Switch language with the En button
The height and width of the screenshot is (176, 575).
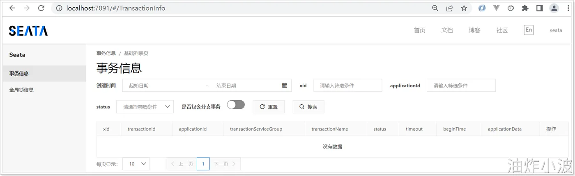(x=529, y=30)
